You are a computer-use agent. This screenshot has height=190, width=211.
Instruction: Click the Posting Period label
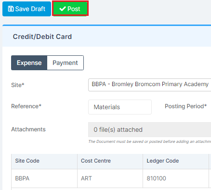[x=186, y=106]
